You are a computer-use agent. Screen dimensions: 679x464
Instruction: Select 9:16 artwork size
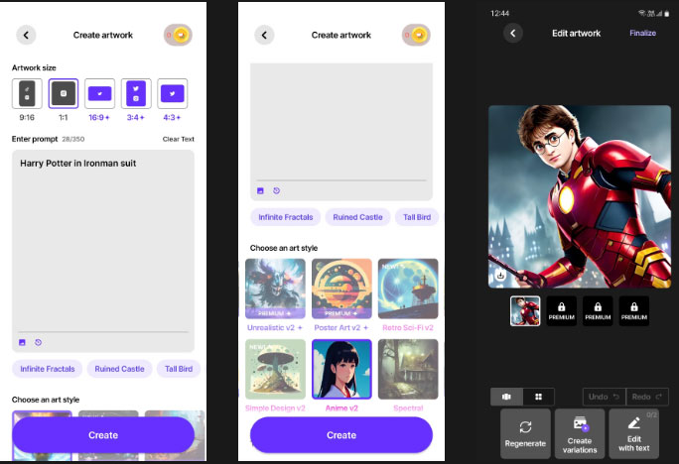coord(27,93)
